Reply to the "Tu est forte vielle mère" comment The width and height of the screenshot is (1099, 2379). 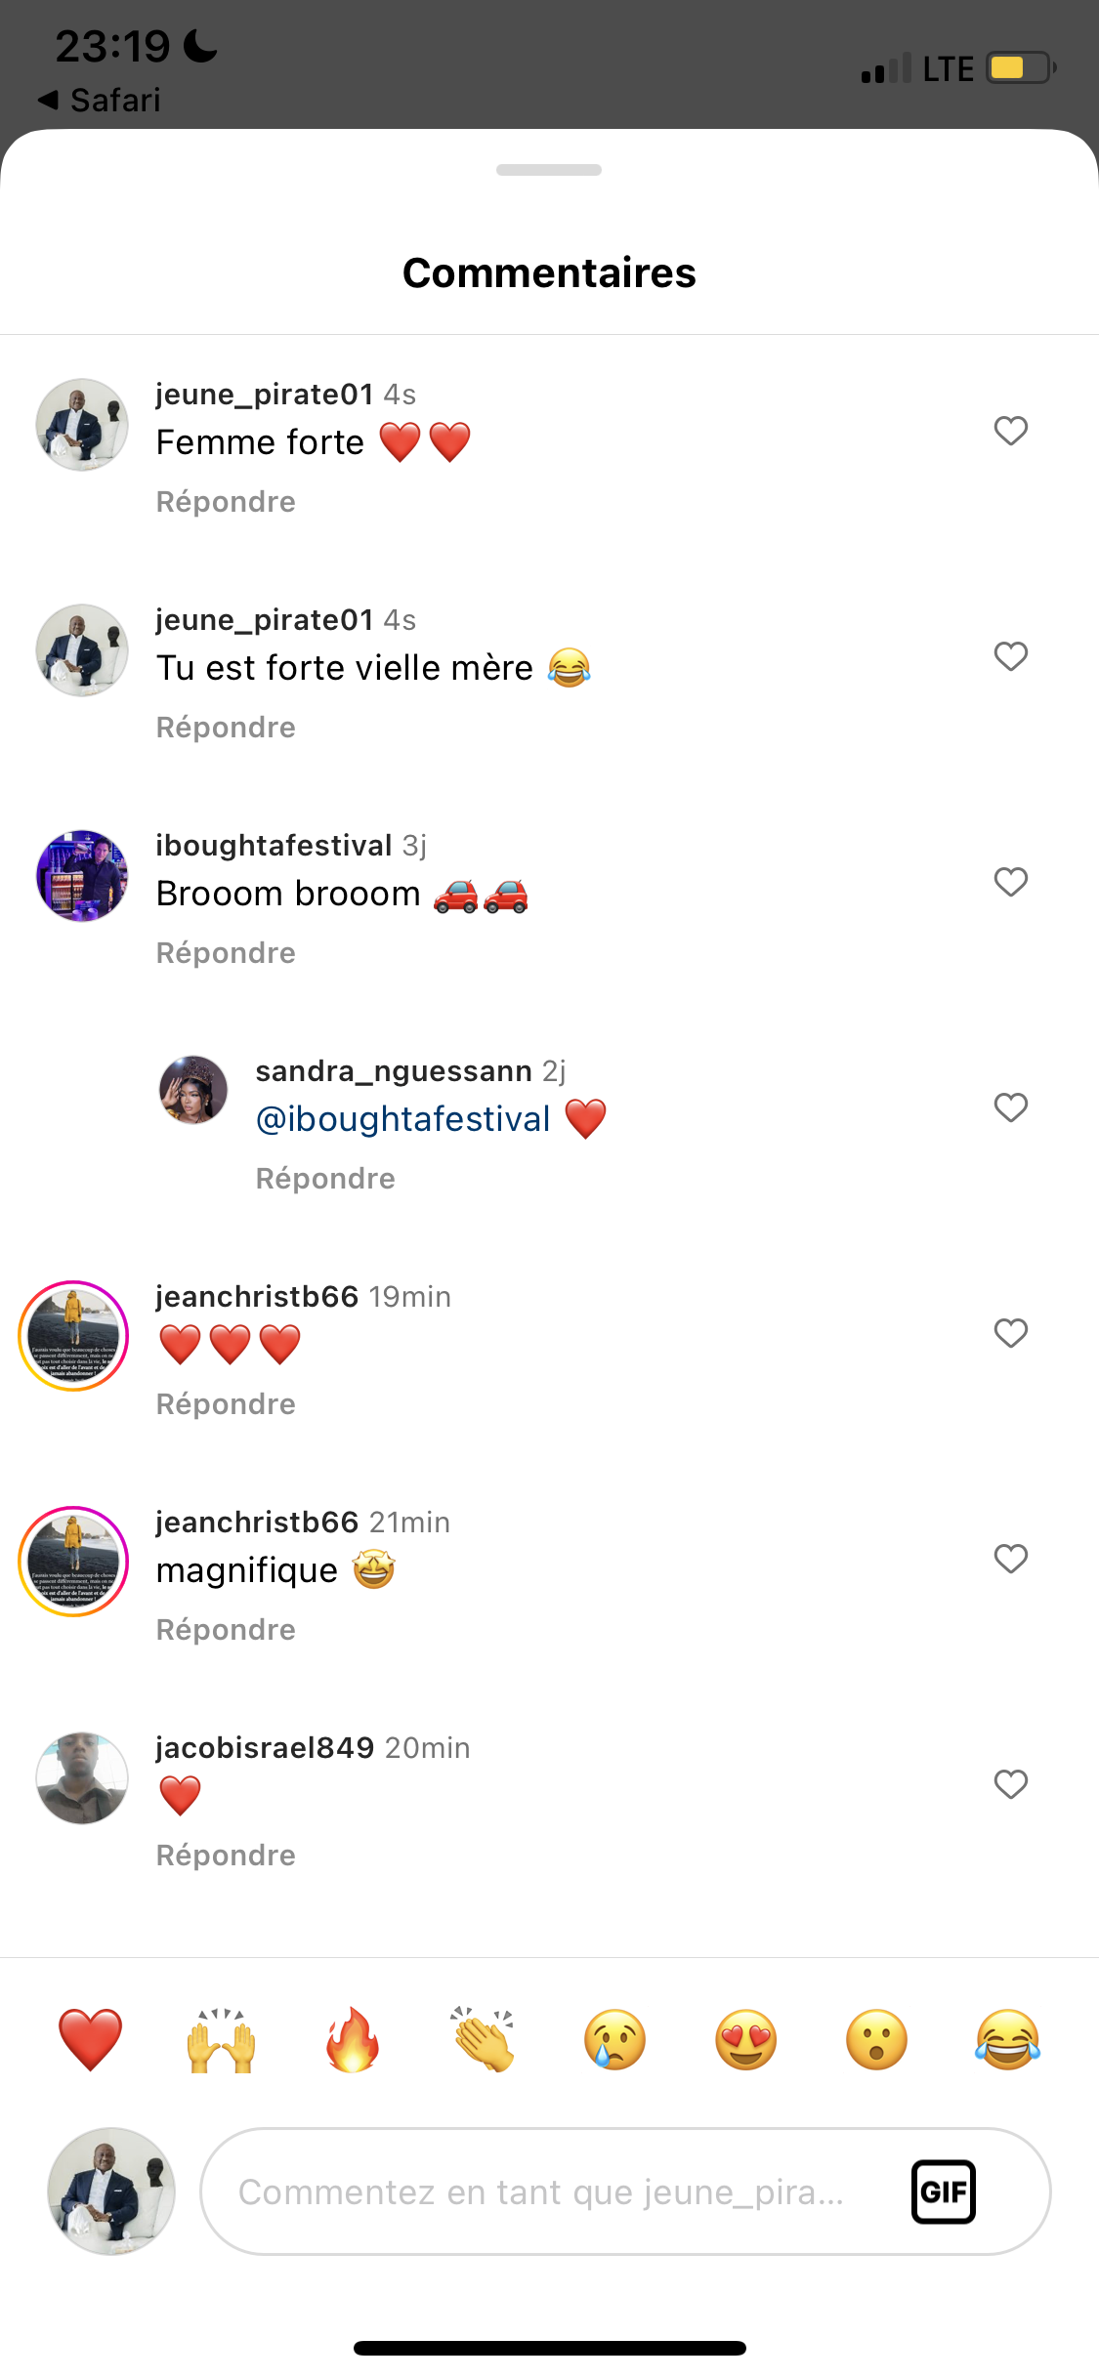[226, 728]
